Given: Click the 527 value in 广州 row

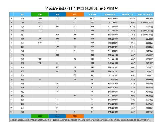Looking at the screenshot, I should [x=75, y=22].
